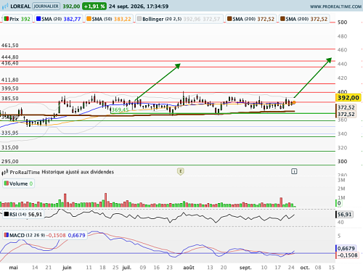Click 'Historique ajusté aux dividendes' text

[x=78, y=172]
